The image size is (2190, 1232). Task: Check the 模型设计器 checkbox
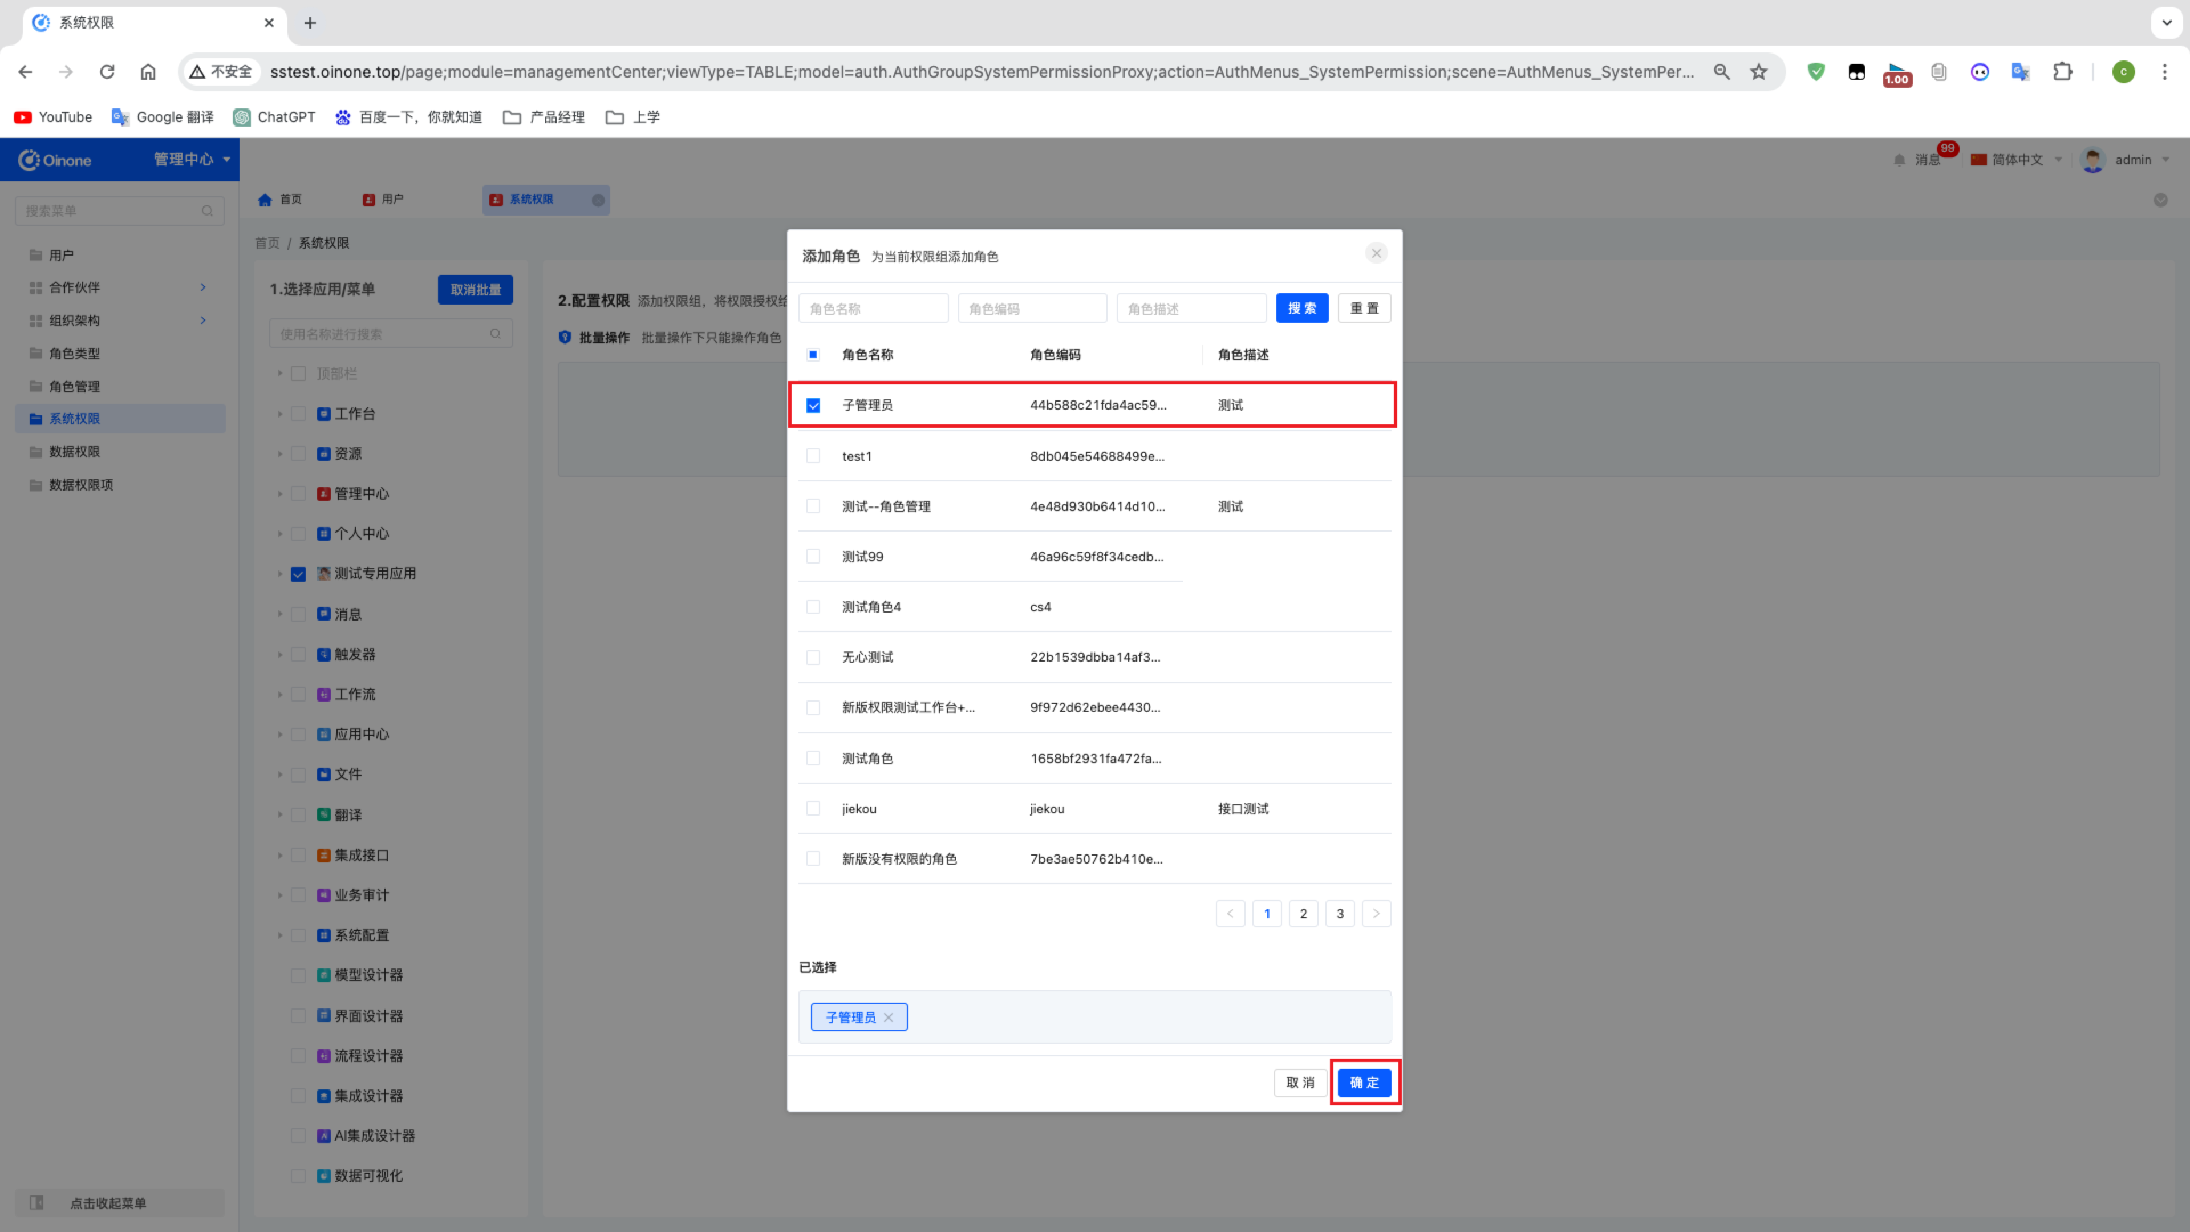pos(298,975)
